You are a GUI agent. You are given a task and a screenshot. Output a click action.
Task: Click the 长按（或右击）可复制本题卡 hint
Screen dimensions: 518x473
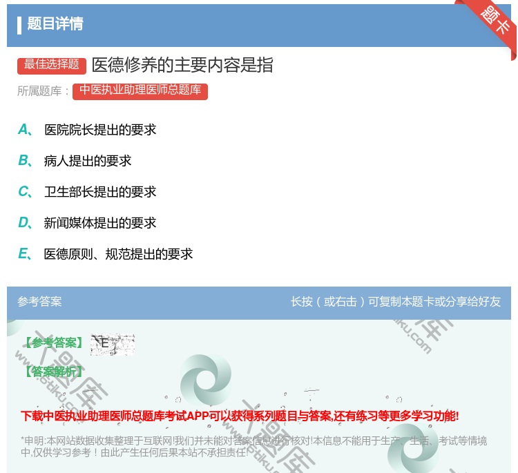click(x=396, y=302)
